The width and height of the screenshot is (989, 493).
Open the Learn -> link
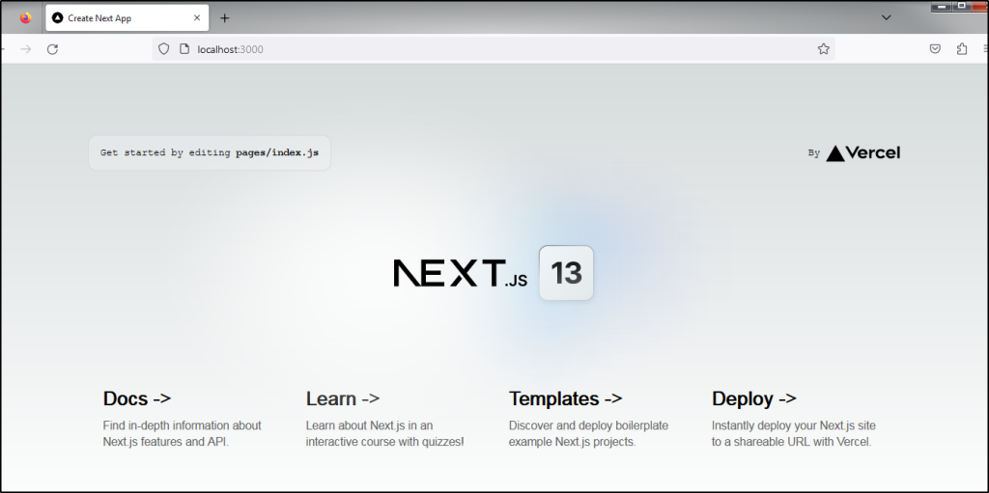click(x=342, y=398)
